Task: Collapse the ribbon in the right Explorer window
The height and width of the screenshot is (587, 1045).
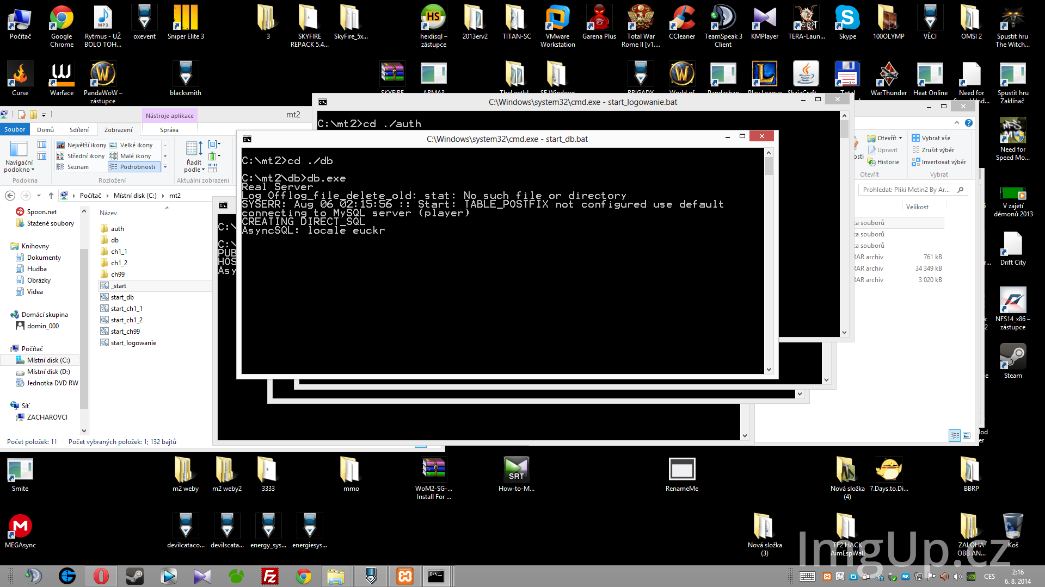Action: coord(957,123)
